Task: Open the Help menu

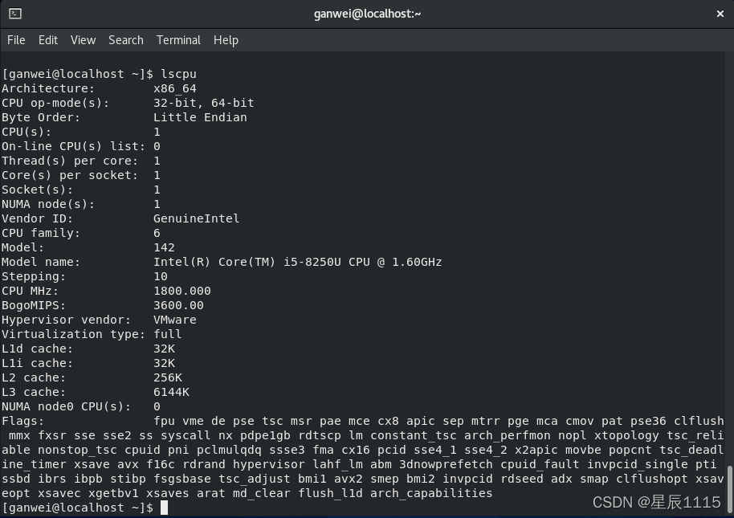Action: click(226, 40)
